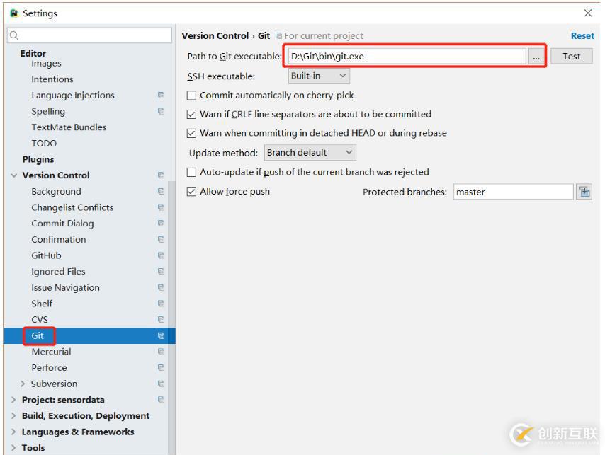Click project-level icon beside GitHub item
The width and height of the screenshot is (605, 455).
pyautogui.click(x=161, y=256)
